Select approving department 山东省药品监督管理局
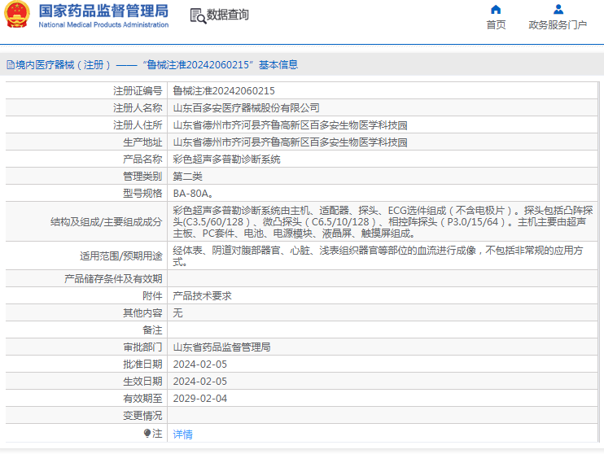The width and height of the screenshot is (604, 454). (221, 347)
